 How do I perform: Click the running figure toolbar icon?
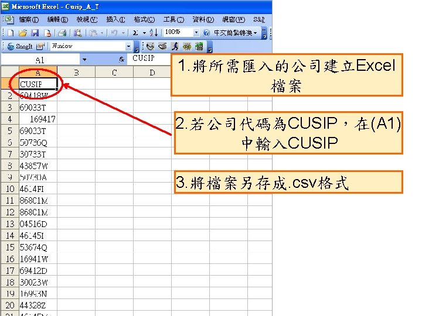(x=175, y=46)
